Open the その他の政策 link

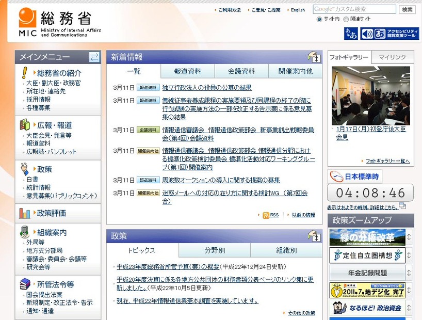tap(301, 313)
